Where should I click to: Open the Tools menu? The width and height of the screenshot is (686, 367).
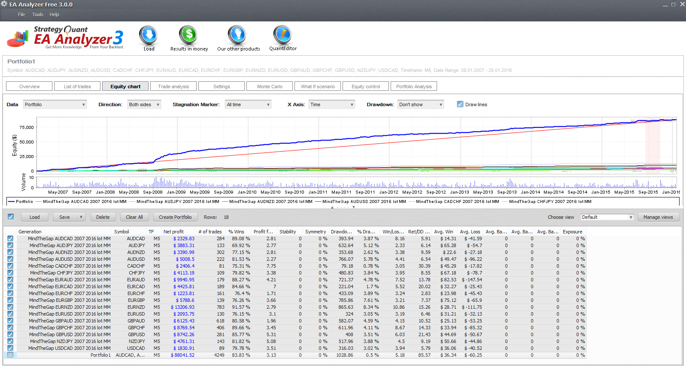[38, 15]
